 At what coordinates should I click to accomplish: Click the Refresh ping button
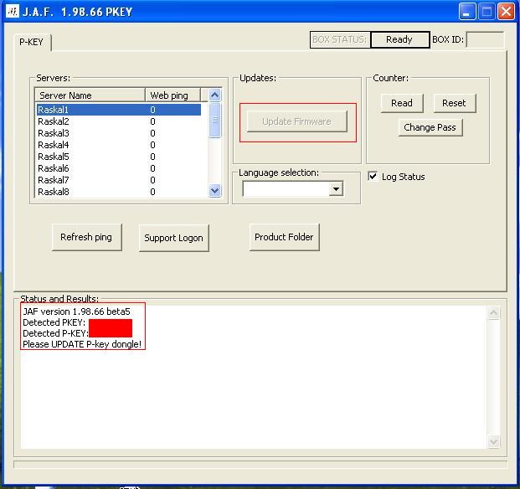[86, 237]
